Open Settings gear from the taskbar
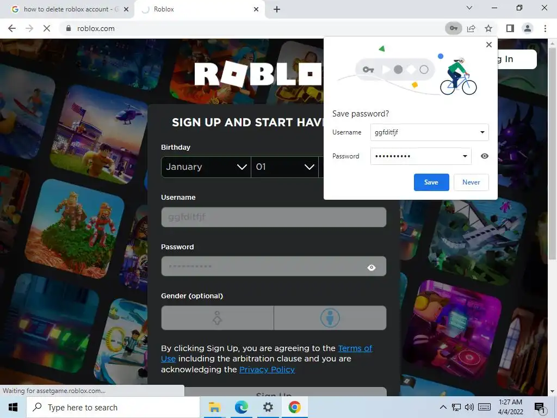This screenshot has height=418, width=557. (268, 407)
